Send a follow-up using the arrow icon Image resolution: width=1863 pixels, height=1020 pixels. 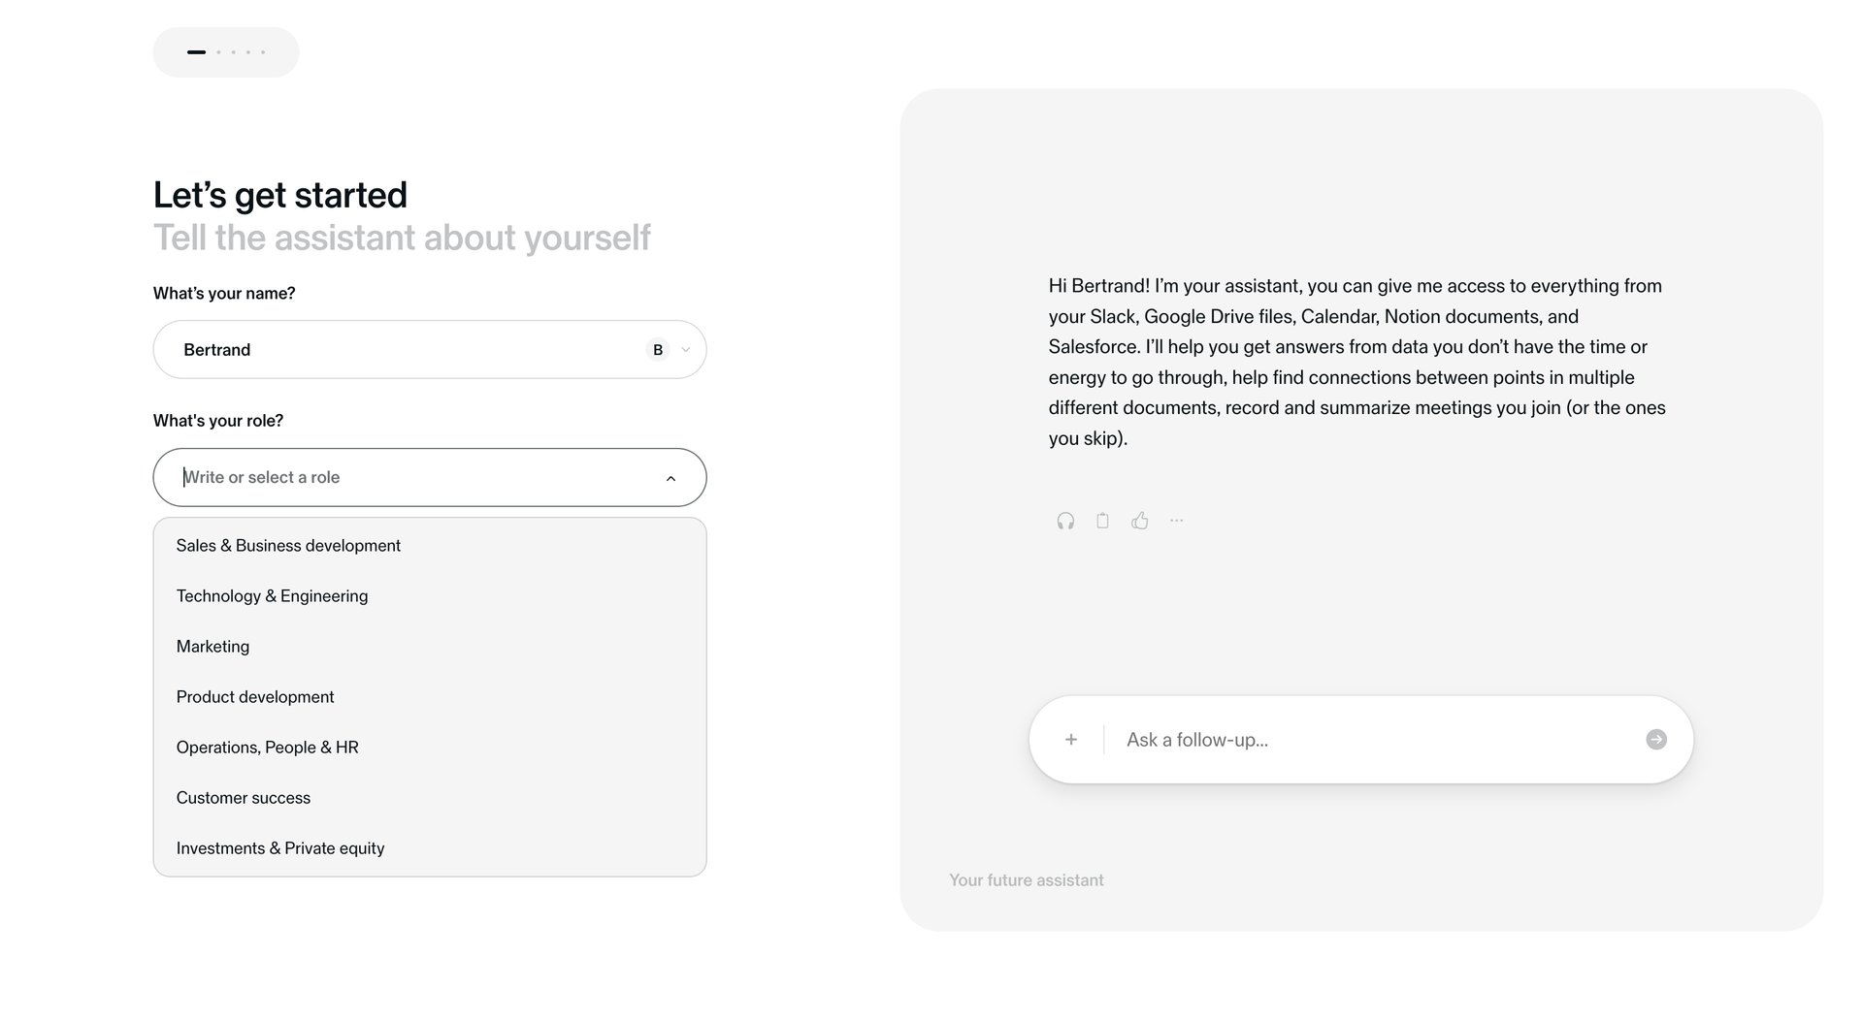1656,739
